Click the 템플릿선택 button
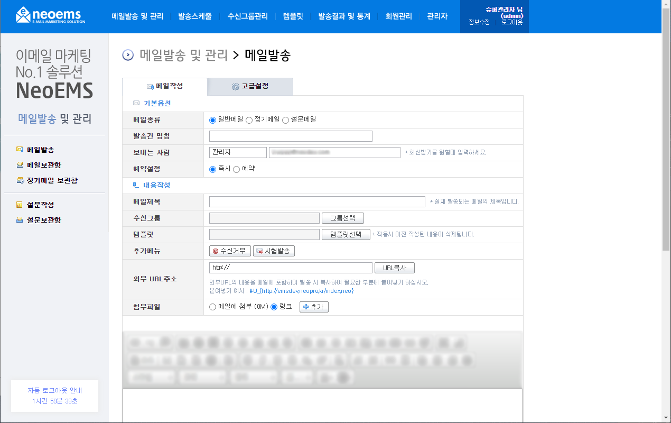The image size is (671, 423). 346,235
